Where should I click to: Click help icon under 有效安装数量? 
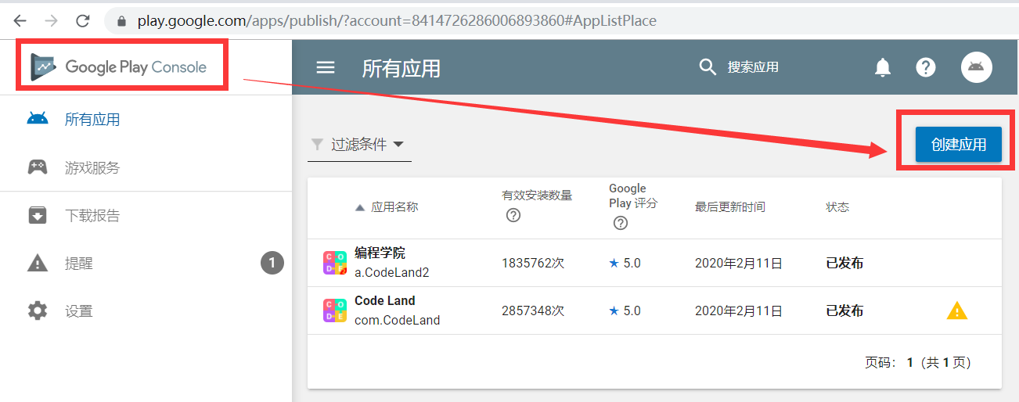(x=513, y=216)
